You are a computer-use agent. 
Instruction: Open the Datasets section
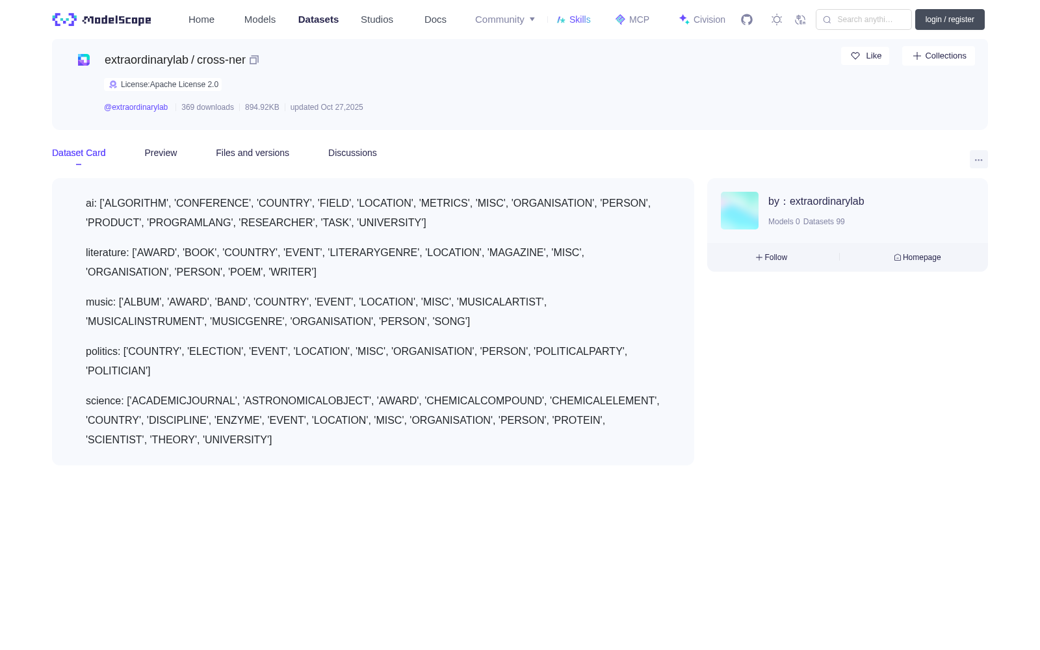click(x=318, y=19)
